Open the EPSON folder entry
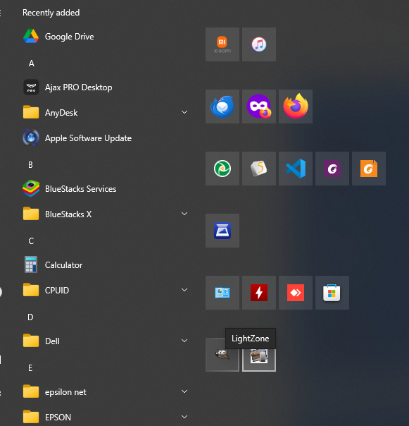409x426 pixels. [106, 417]
